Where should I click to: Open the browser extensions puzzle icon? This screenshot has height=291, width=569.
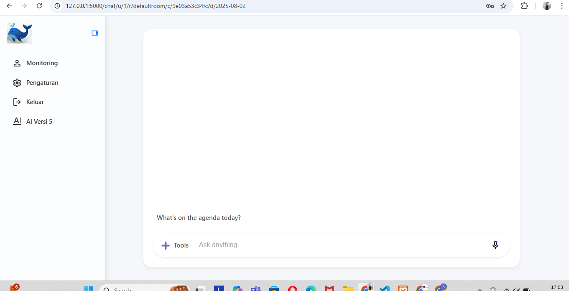click(x=524, y=6)
